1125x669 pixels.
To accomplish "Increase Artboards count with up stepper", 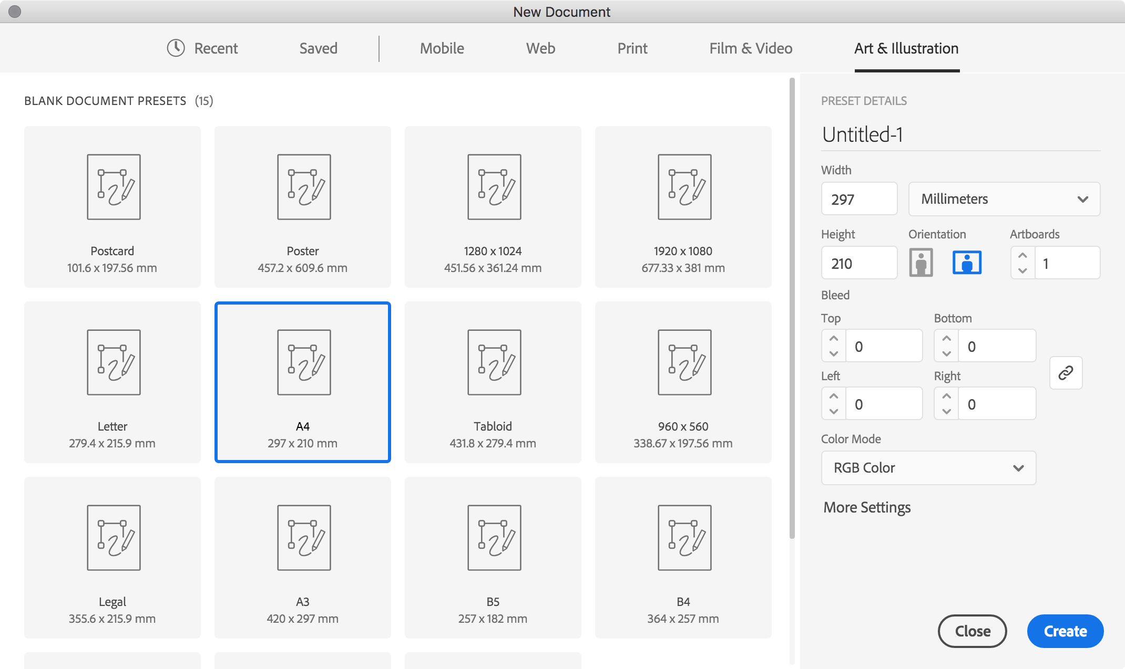I will (1022, 257).
